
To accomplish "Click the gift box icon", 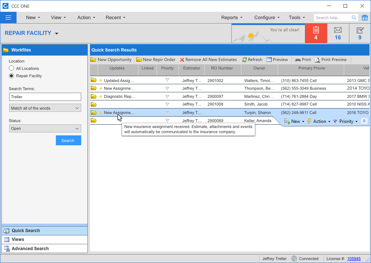I will [x=365, y=18].
